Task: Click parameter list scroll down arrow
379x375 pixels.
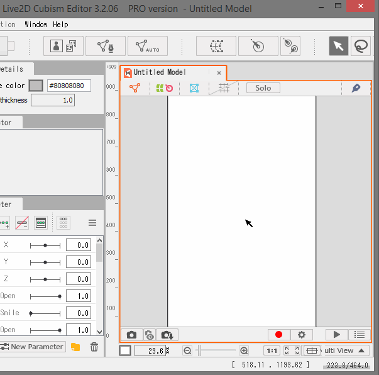Action: (99, 332)
